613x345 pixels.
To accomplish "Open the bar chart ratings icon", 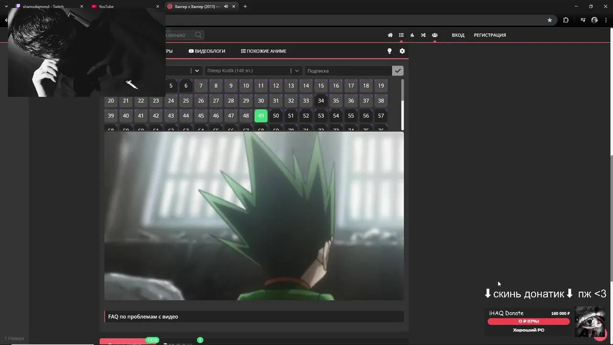I will tap(412, 35).
